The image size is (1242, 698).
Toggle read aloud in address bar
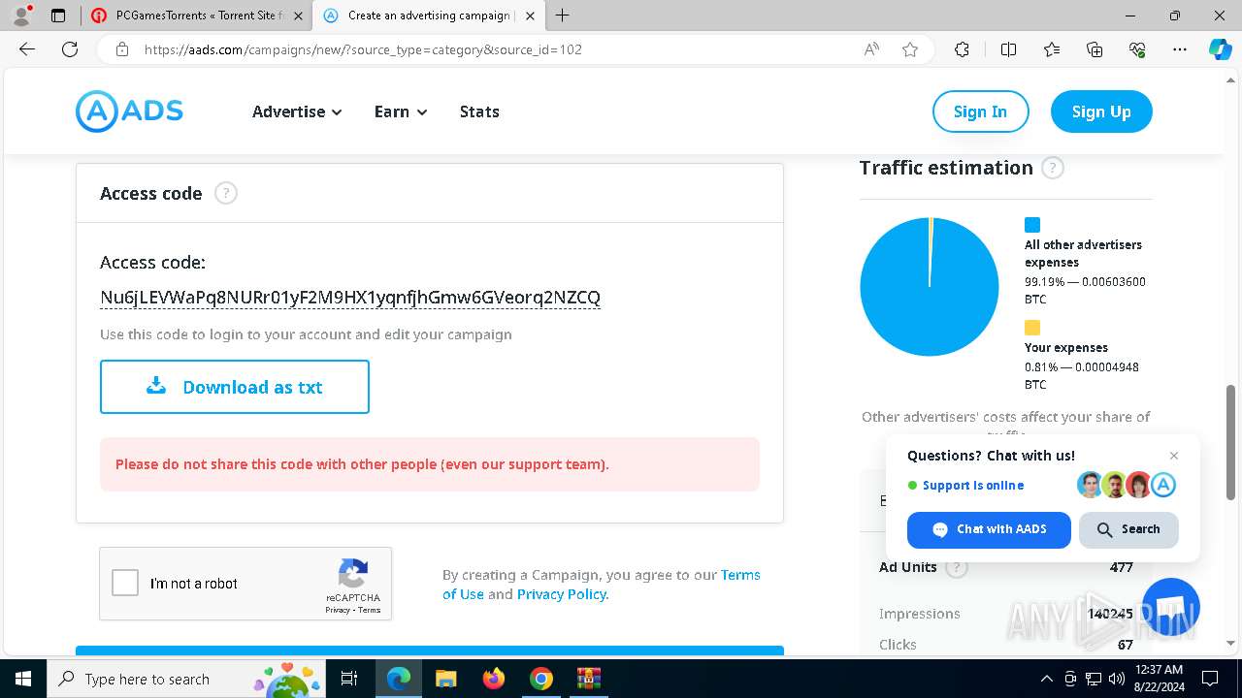pyautogui.click(x=871, y=49)
